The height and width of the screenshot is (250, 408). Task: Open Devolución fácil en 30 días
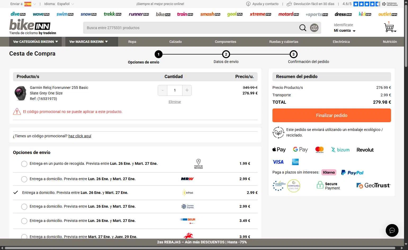click(311, 4)
